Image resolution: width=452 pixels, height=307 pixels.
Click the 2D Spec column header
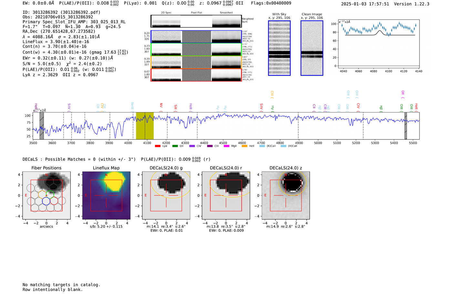[x=166, y=13]
